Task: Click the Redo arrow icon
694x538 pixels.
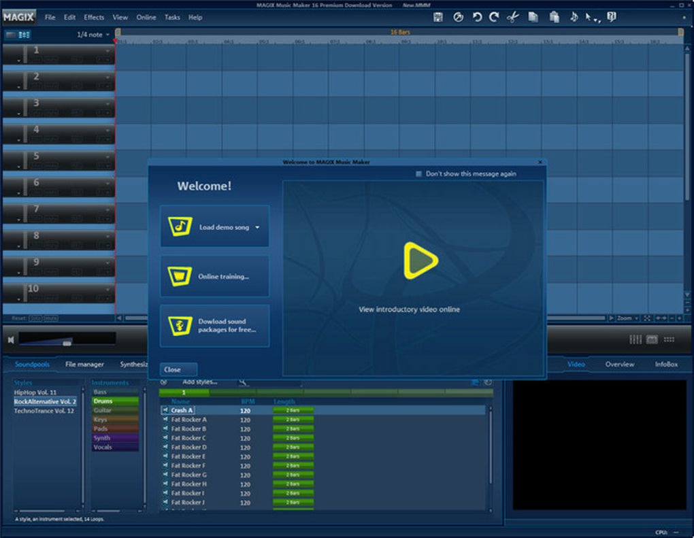Action: [x=494, y=17]
